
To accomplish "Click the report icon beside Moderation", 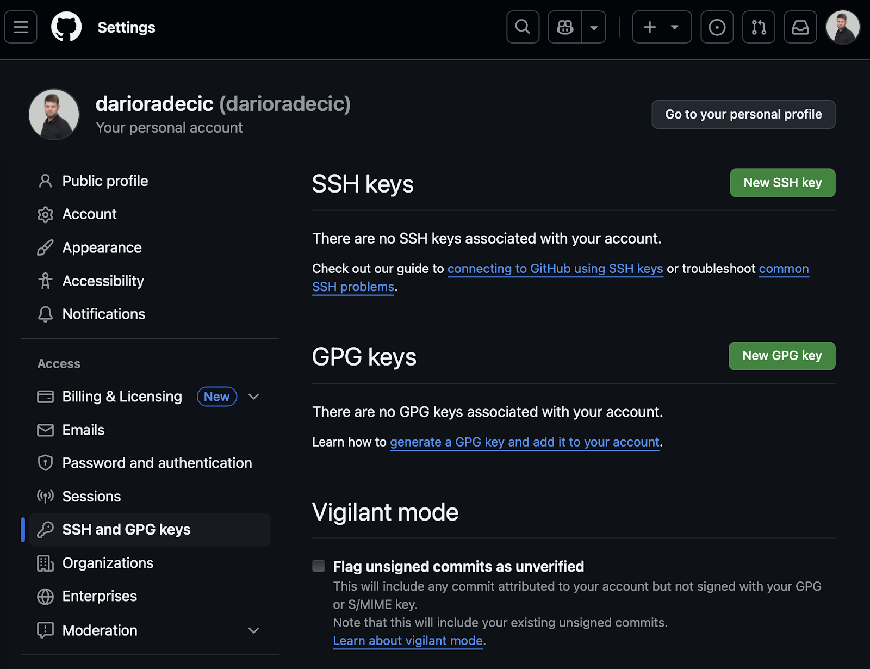I will pyautogui.click(x=46, y=630).
